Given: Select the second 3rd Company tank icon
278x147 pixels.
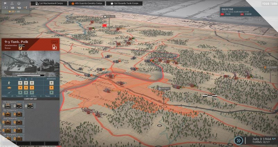Looking at the screenshot, I should click(x=19, y=131).
